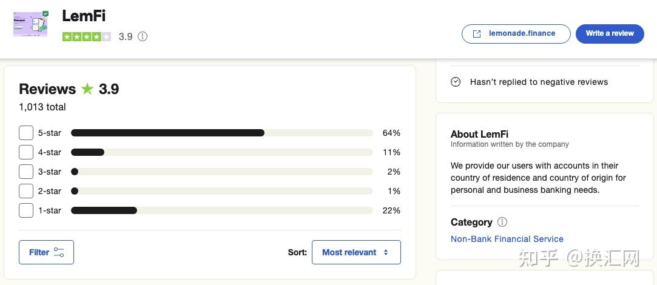This screenshot has width=657, height=285.
Task: Click the 1-star rating progress bar
Action: pyautogui.click(x=221, y=210)
